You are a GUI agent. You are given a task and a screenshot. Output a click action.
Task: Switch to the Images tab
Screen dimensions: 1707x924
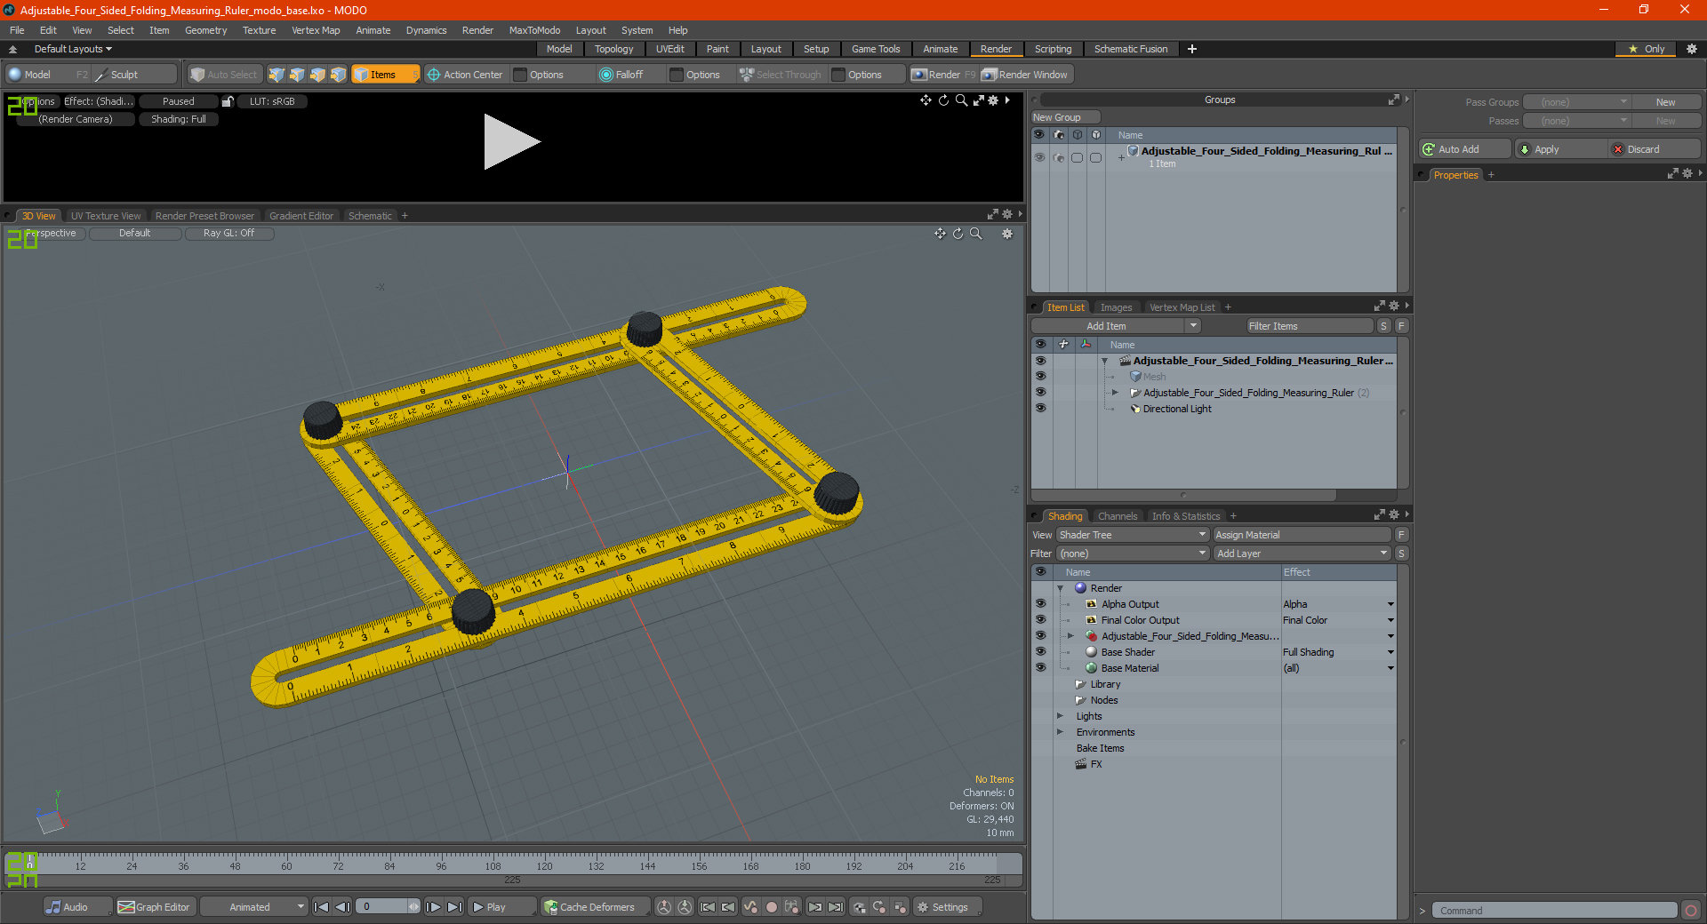click(1116, 307)
